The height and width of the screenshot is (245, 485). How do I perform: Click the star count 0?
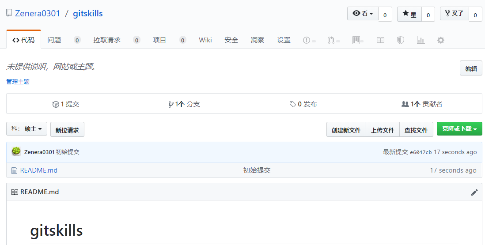click(x=428, y=15)
